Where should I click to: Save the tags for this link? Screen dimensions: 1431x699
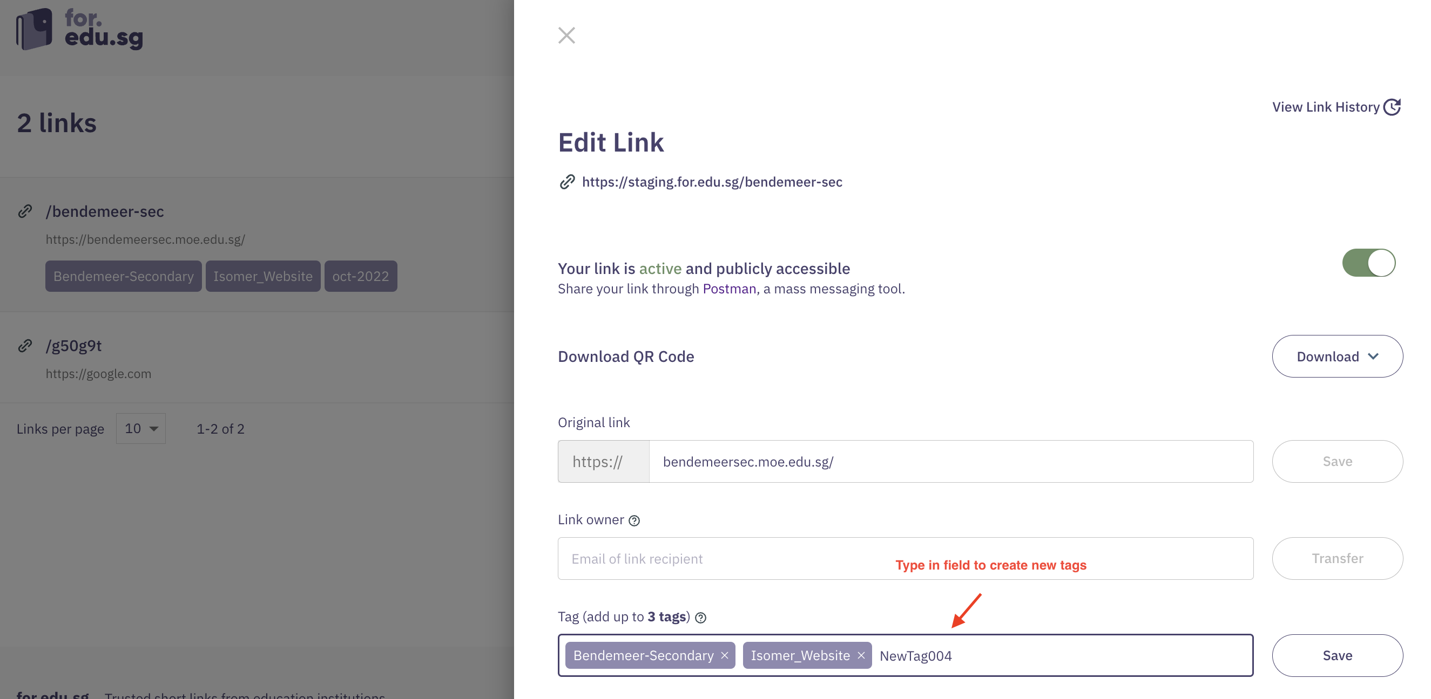1336,655
